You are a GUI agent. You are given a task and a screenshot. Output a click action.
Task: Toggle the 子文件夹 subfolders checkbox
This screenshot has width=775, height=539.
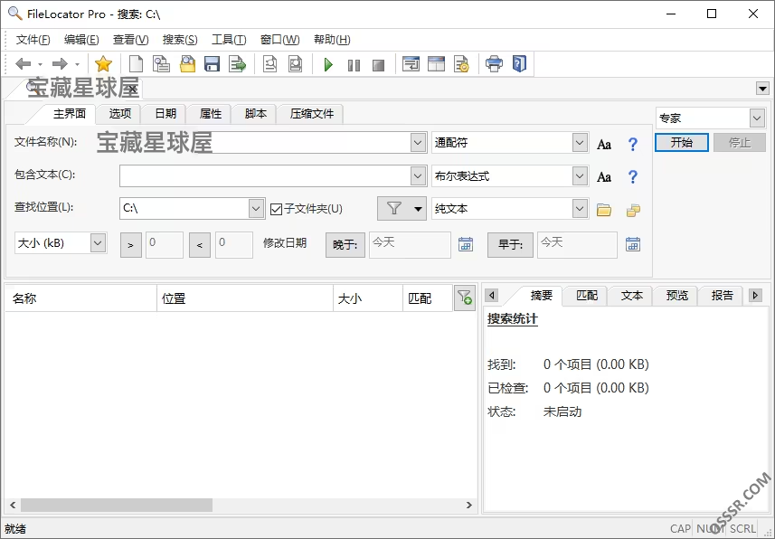277,209
